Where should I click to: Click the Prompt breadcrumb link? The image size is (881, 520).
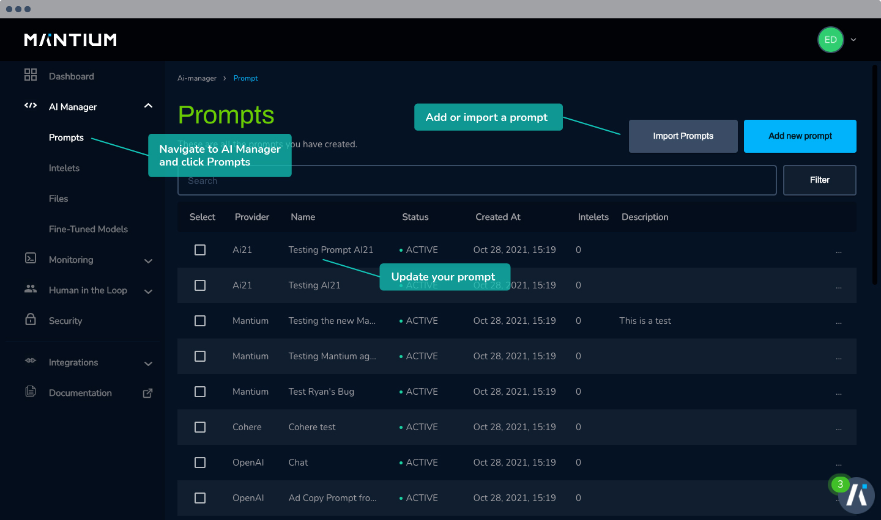[x=245, y=78]
